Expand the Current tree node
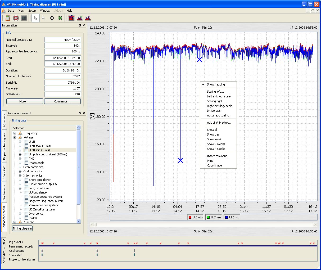 [x=15, y=222]
